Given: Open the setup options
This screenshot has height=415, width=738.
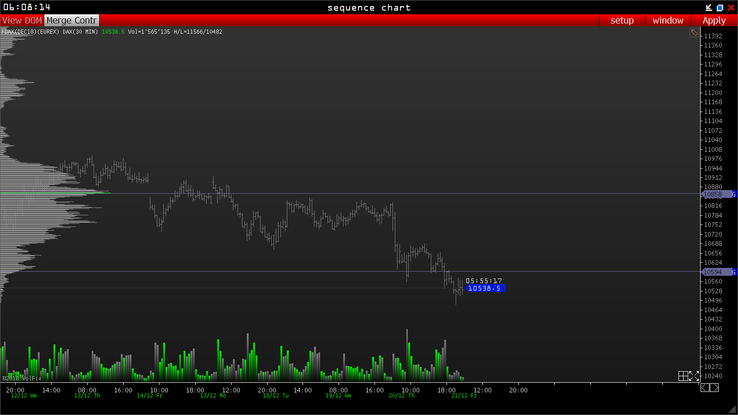Looking at the screenshot, I should (622, 20).
